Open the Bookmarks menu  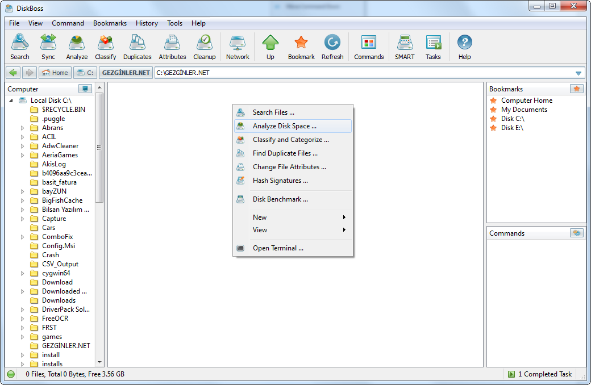coord(110,23)
